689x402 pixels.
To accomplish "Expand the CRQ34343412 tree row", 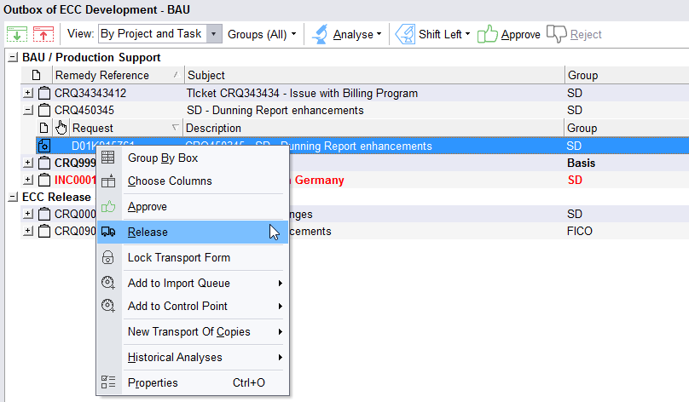I will (x=28, y=93).
